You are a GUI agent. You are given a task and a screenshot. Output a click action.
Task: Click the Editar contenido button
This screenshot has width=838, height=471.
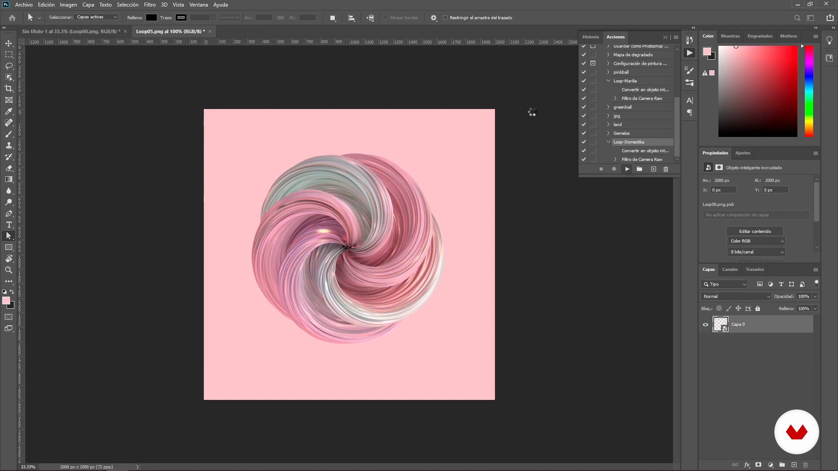tap(755, 231)
